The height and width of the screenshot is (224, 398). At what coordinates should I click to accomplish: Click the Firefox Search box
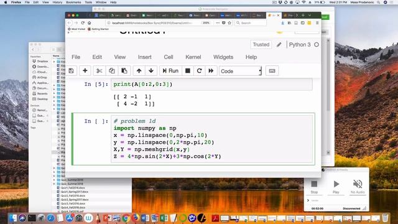[251, 23]
